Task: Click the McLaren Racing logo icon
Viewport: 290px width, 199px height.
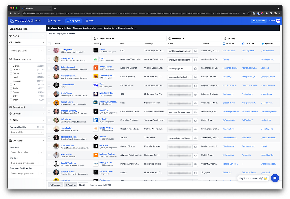Action: tap(96, 155)
